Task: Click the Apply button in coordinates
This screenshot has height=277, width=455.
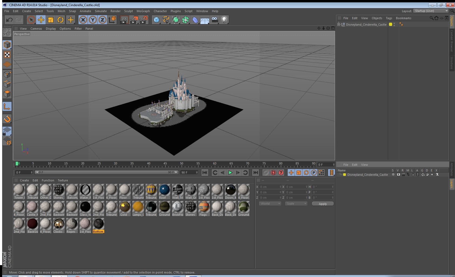Action: 323,204
